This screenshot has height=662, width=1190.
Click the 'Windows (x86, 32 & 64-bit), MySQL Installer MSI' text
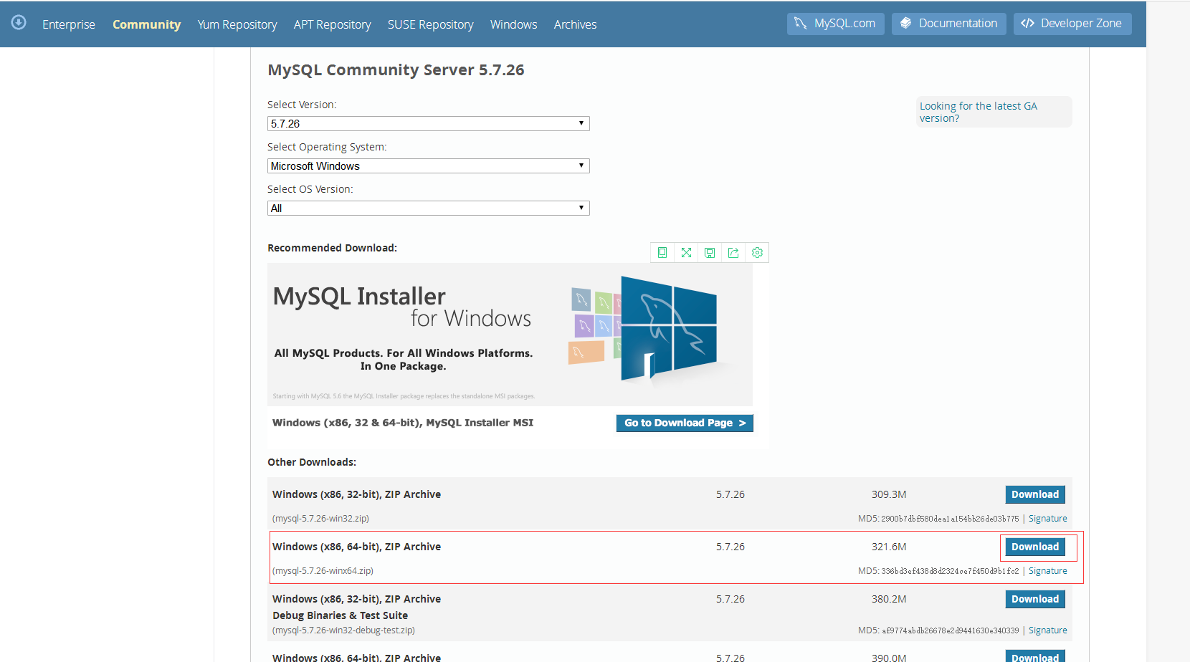(x=403, y=423)
